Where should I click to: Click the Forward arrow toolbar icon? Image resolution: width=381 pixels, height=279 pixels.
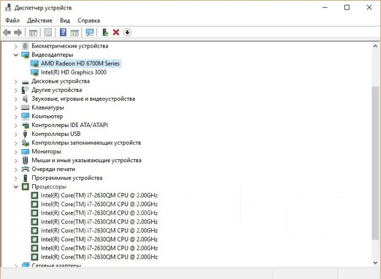(18, 32)
